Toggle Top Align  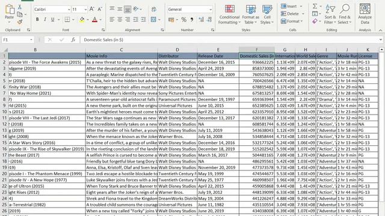(x=112, y=9)
